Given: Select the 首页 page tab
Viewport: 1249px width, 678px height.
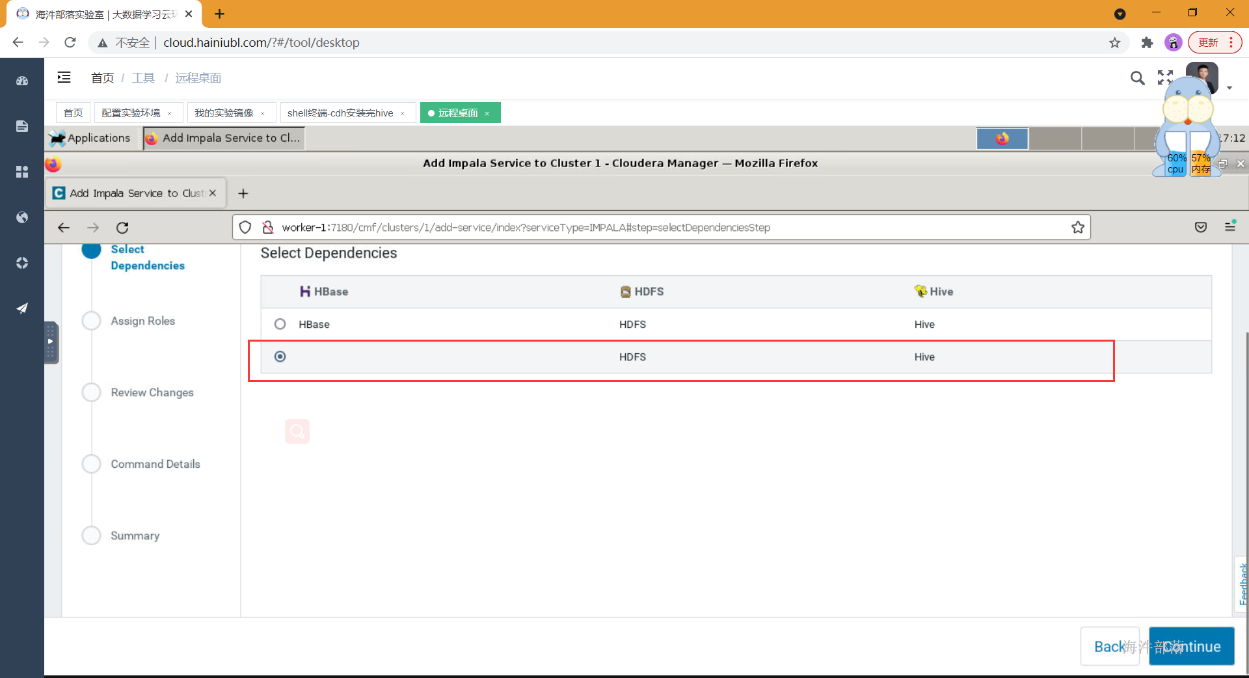Looking at the screenshot, I should pos(73,113).
